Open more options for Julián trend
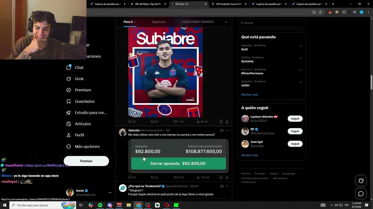 click(301, 82)
